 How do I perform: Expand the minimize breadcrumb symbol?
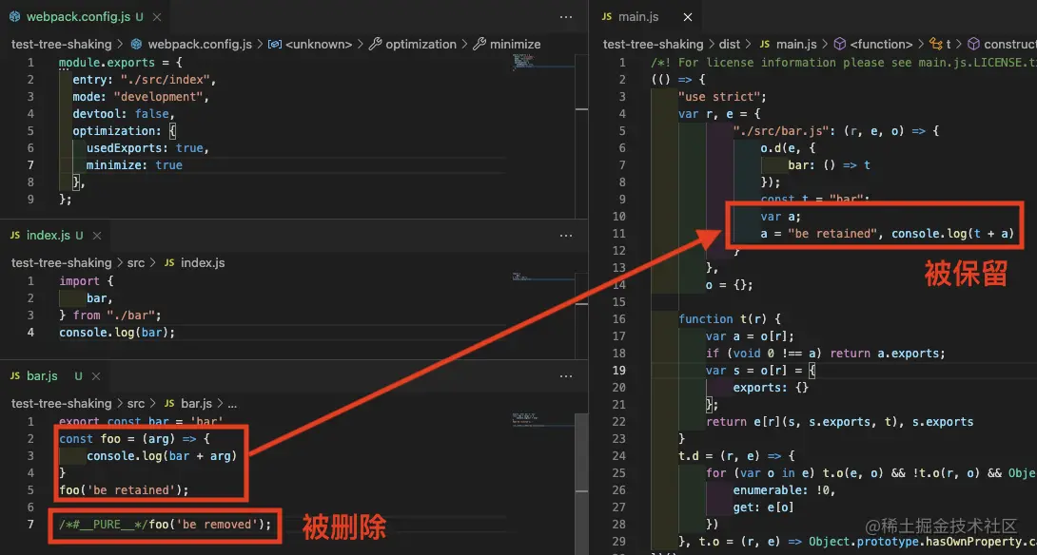[515, 44]
